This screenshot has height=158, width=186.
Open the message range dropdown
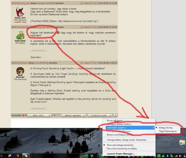39,115
